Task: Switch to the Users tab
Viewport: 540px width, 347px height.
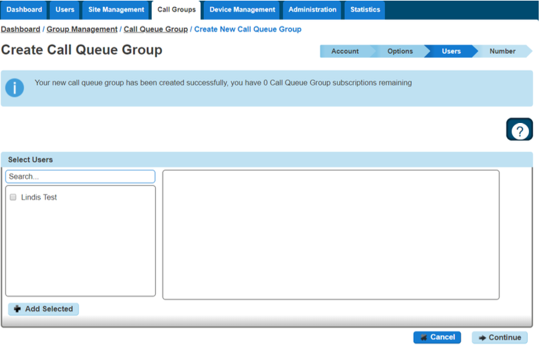Action: pos(65,10)
